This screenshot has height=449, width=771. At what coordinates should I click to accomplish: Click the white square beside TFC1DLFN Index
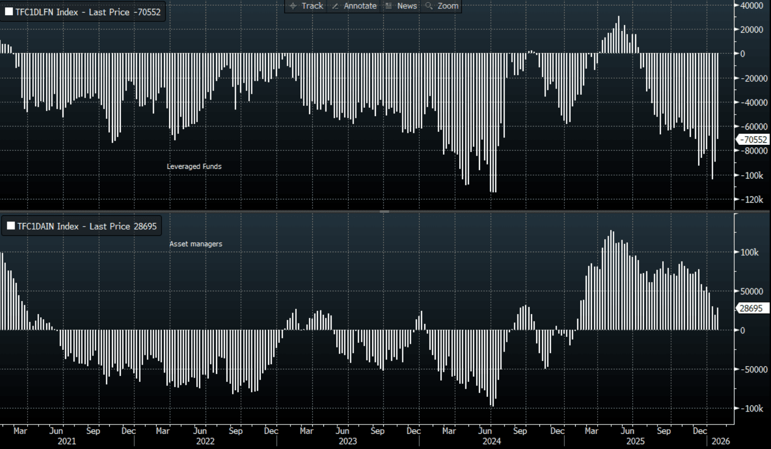[9, 11]
